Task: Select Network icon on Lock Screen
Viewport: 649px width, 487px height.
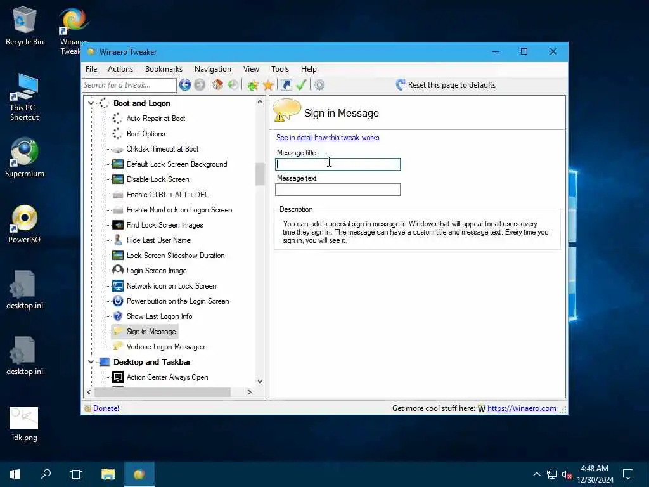Action: [x=171, y=286]
